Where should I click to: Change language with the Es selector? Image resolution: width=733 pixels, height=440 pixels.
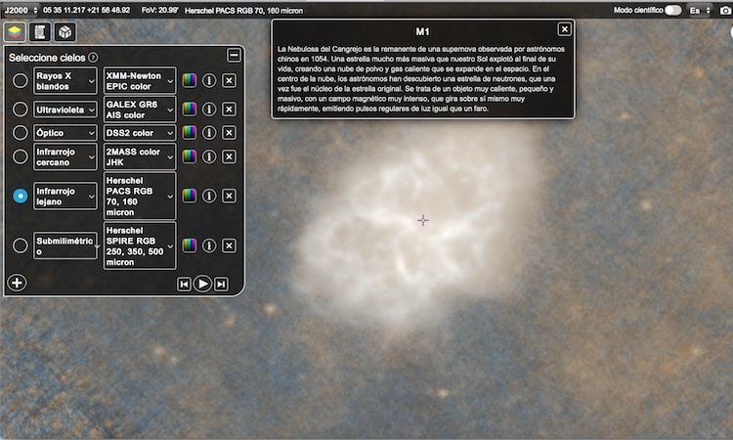[x=700, y=11]
